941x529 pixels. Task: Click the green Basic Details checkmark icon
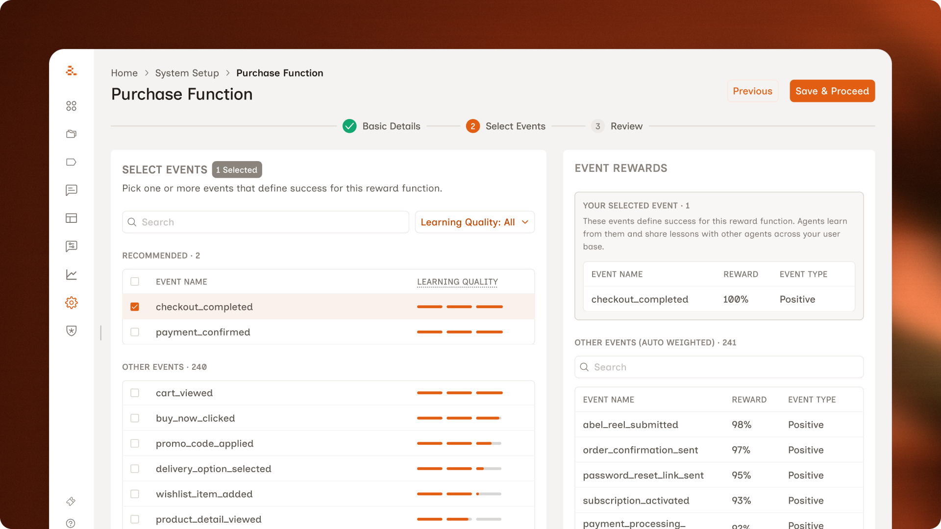pos(349,126)
